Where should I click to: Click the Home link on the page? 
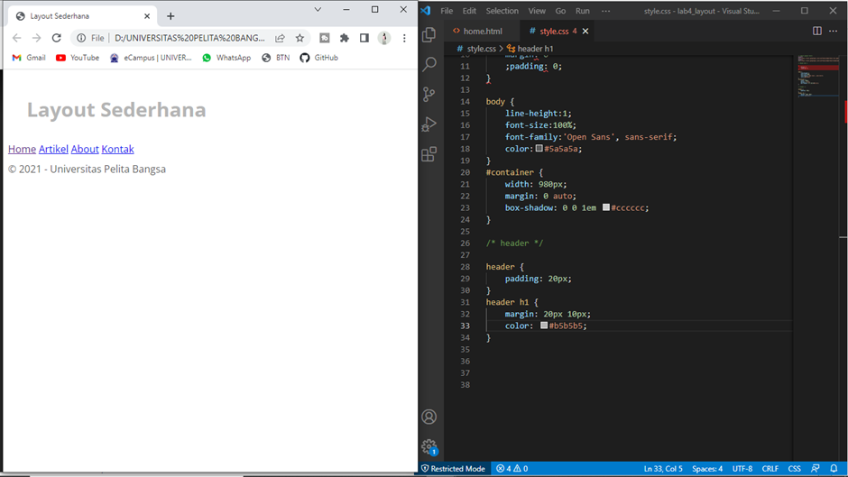[23, 150]
